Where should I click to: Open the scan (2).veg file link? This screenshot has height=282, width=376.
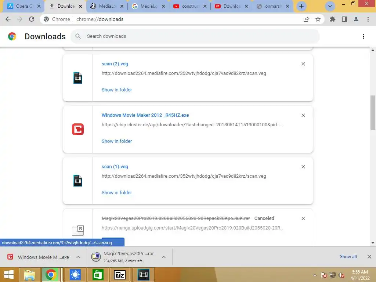pyautogui.click(x=115, y=64)
